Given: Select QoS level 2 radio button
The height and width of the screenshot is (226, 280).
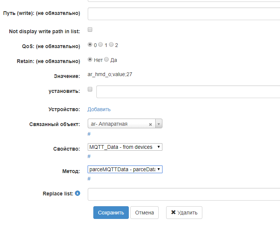Looking at the screenshot, I should (x=111, y=44).
